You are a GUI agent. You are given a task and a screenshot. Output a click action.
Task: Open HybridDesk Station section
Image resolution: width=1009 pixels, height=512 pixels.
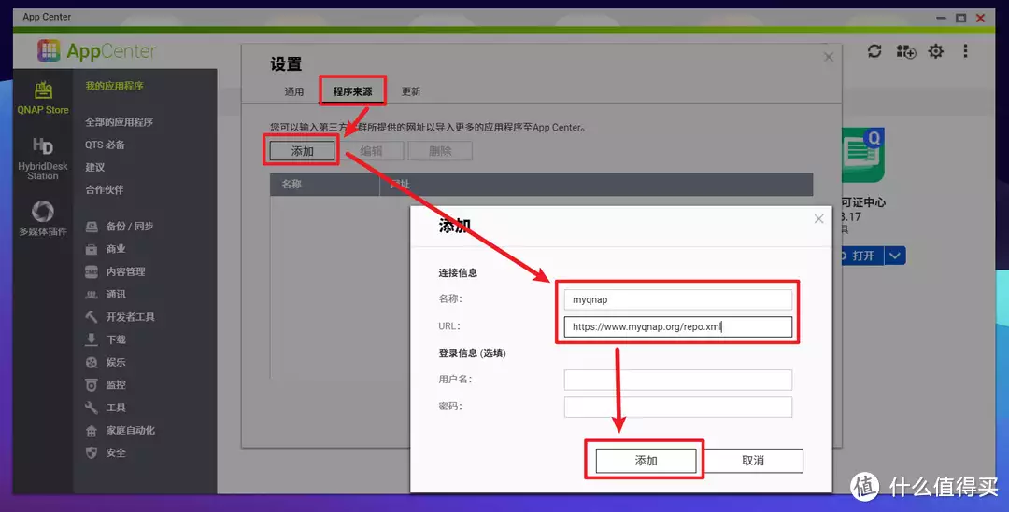click(x=43, y=159)
